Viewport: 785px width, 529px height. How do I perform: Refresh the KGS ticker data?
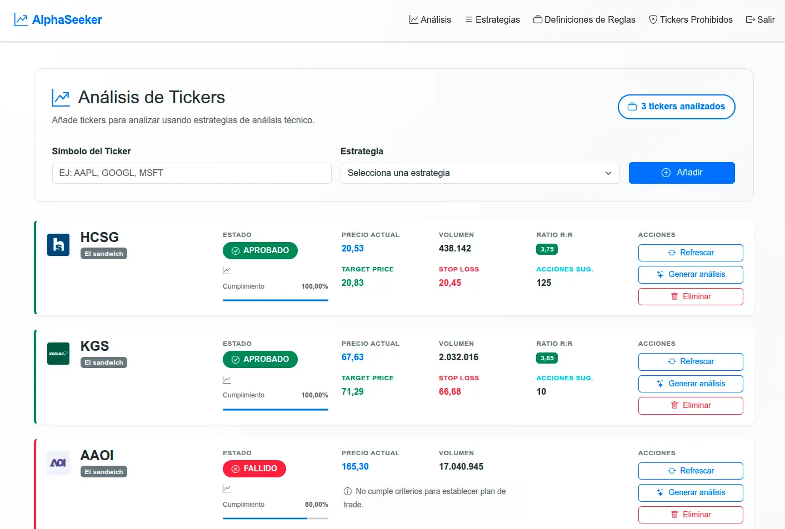691,361
